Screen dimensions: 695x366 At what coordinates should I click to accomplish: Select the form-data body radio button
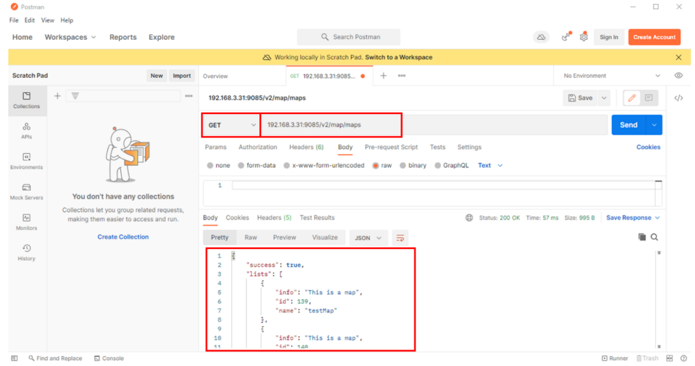241,166
